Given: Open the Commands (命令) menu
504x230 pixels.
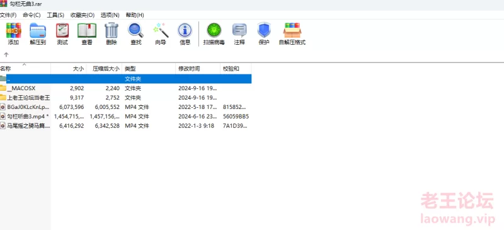Looking at the screenshot, I should tap(31, 15).
